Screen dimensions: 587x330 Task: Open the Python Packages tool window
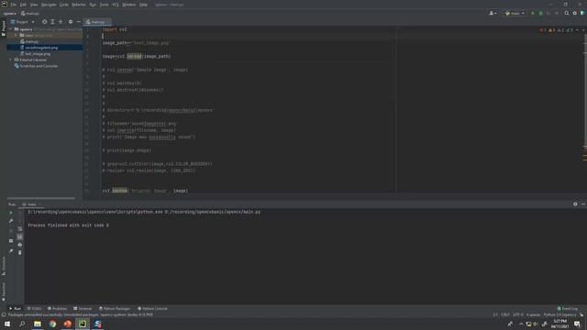click(115, 309)
